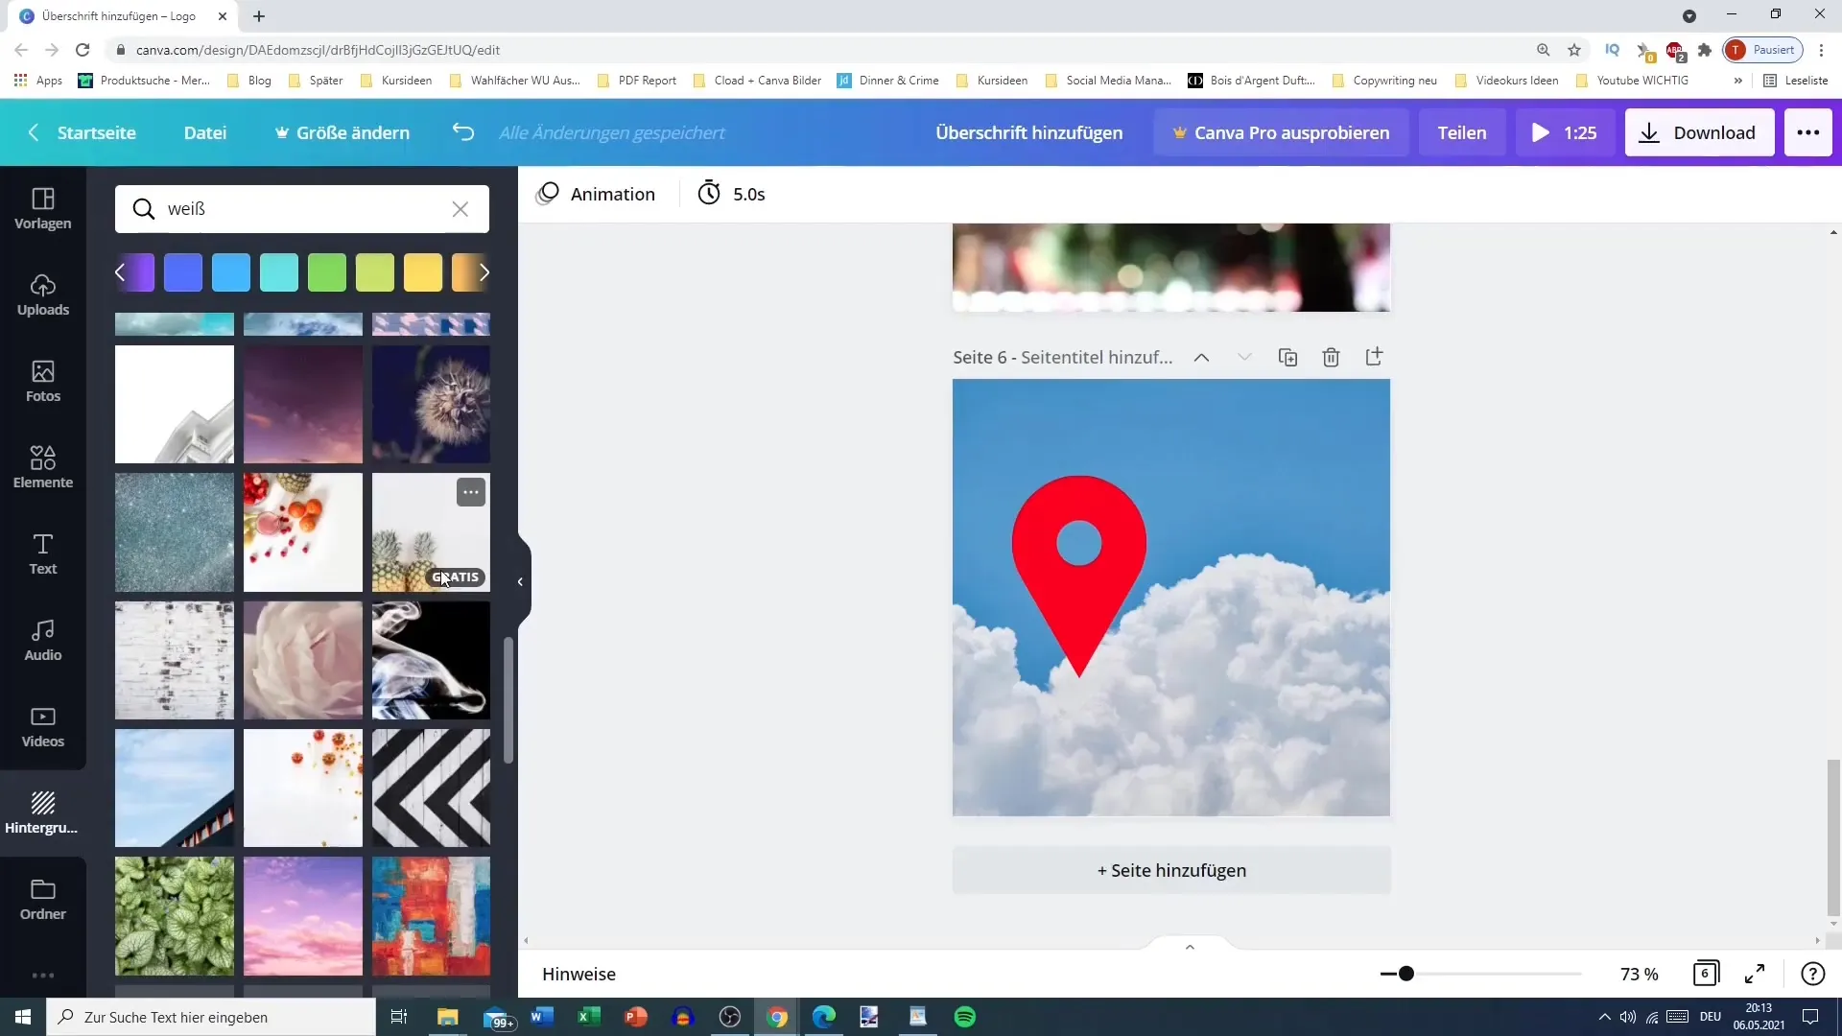
Task: Click the Videos panel icon
Action: [43, 725]
